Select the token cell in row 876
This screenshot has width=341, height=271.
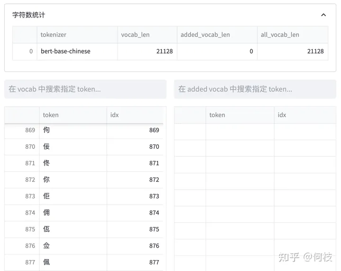[x=73, y=246]
